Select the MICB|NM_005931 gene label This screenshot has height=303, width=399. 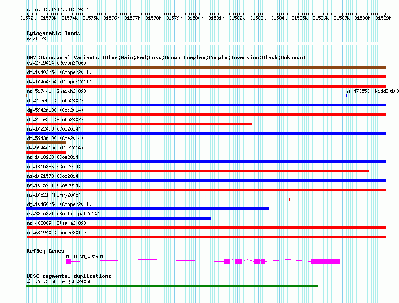(x=85, y=256)
